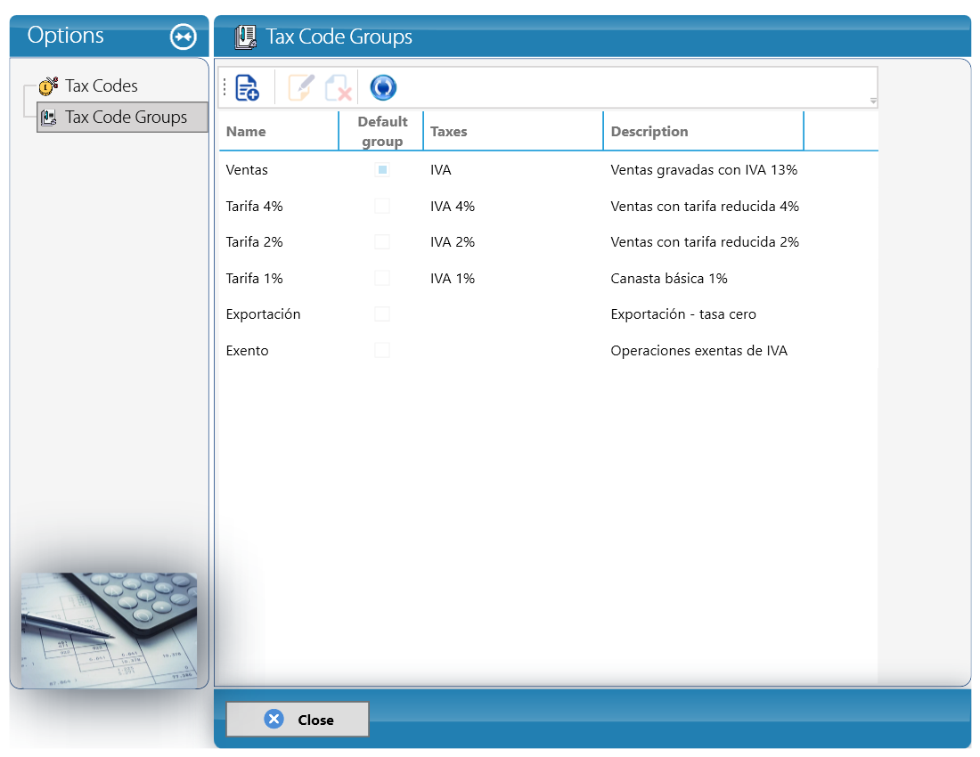
Task: Delete the selected tax code group
Action: [339, 87]
